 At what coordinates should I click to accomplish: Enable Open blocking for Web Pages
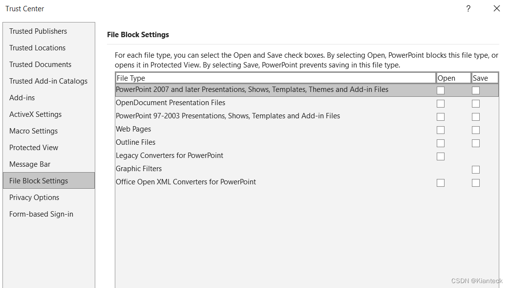[x=441, y=130]
